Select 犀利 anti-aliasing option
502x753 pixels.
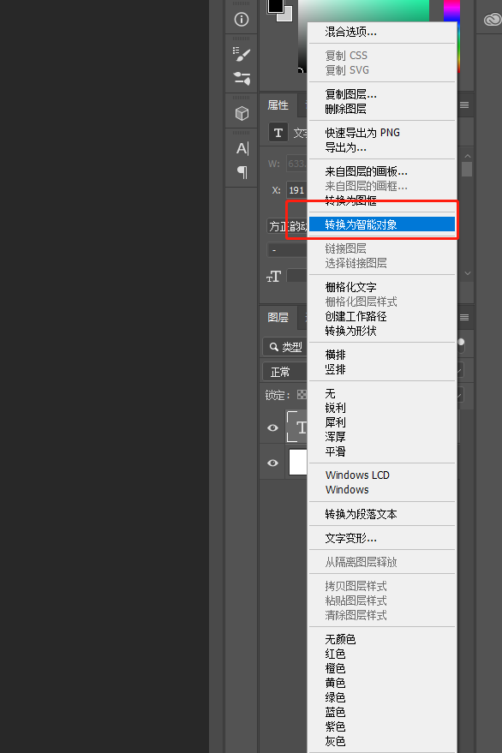(x=382, y=422)
